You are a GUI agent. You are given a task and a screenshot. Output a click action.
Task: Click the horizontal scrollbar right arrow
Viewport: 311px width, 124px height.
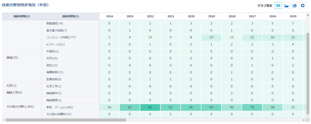(x=304, y=120)
